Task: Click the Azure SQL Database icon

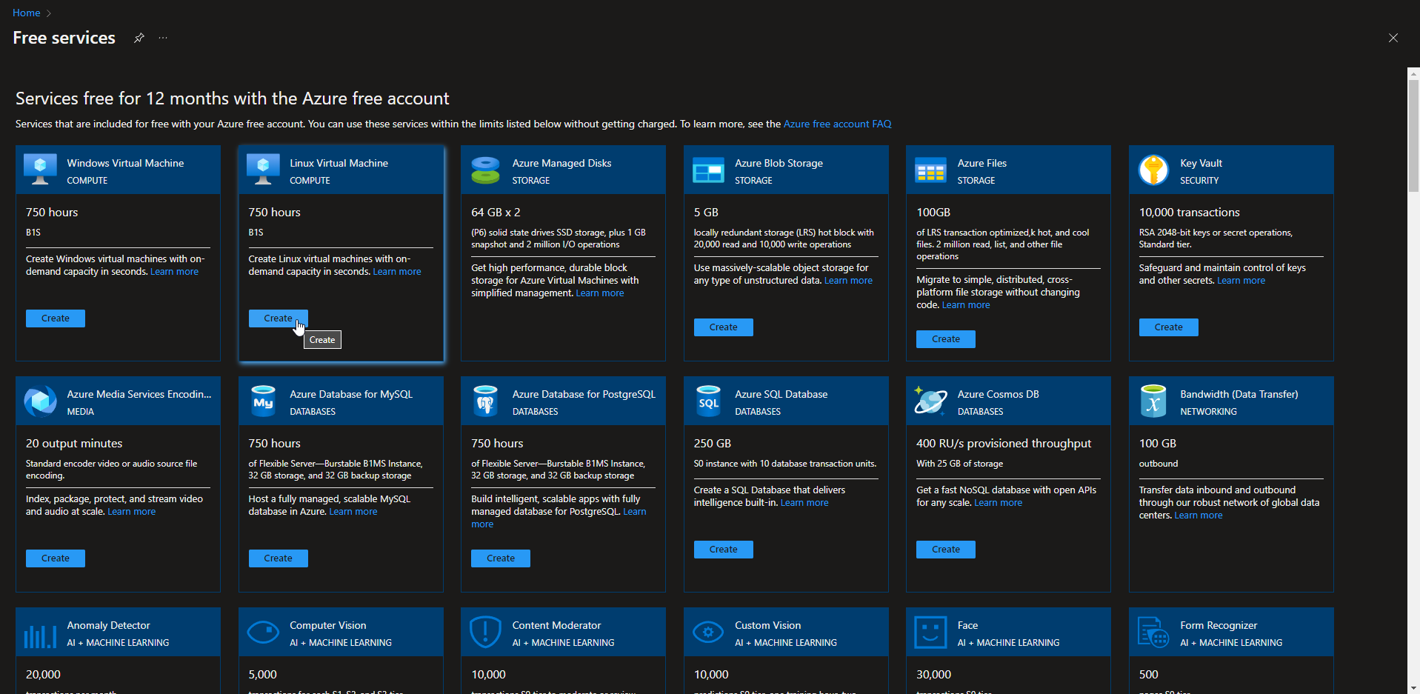Action: [708, 401]
